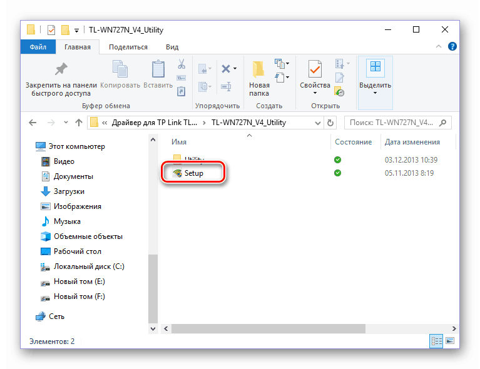The image size is (480, 369).
Task: Go back with the left arrow
Action: (33, 123)
